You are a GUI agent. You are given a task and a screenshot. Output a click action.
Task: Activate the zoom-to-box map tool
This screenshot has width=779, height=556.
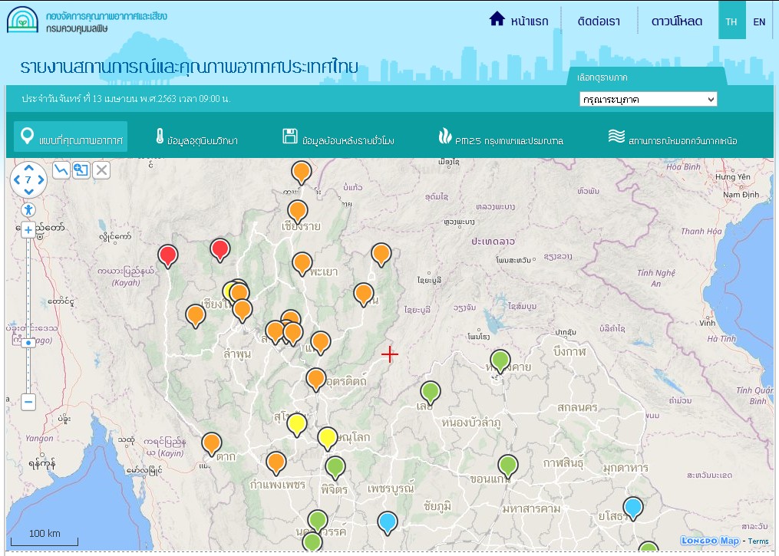click(x=81, y=170)
